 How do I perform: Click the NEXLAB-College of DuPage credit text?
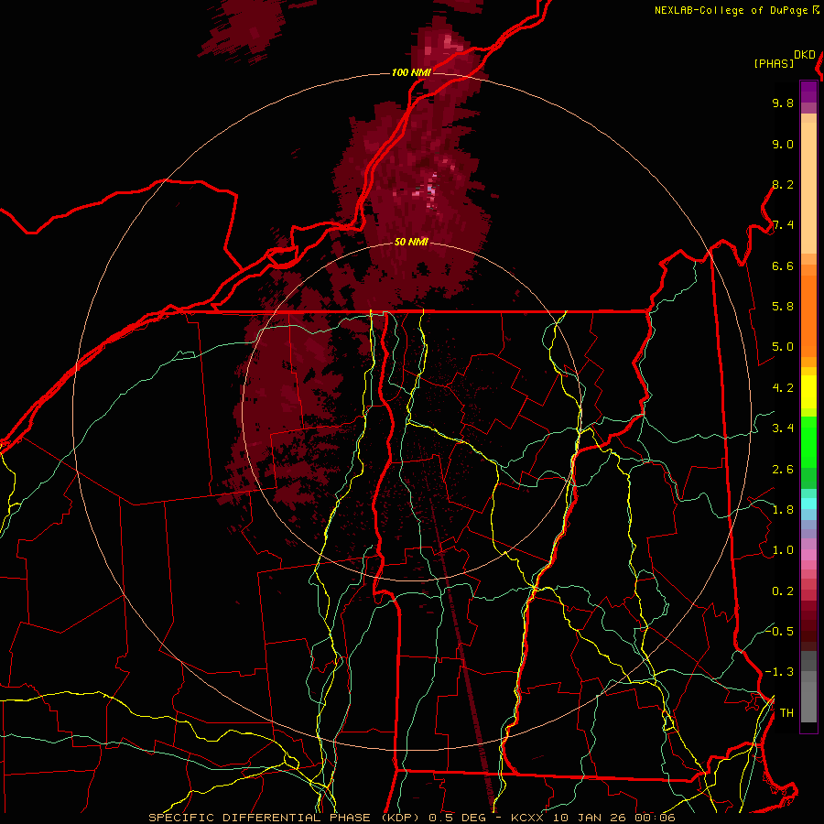click(x=732, y=10)
